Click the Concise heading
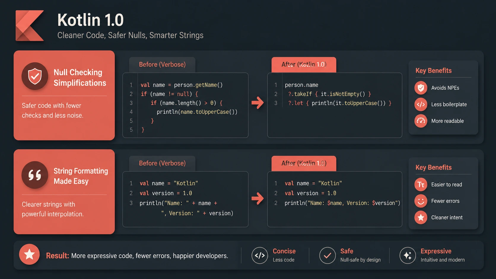 [x=284, y=251]
